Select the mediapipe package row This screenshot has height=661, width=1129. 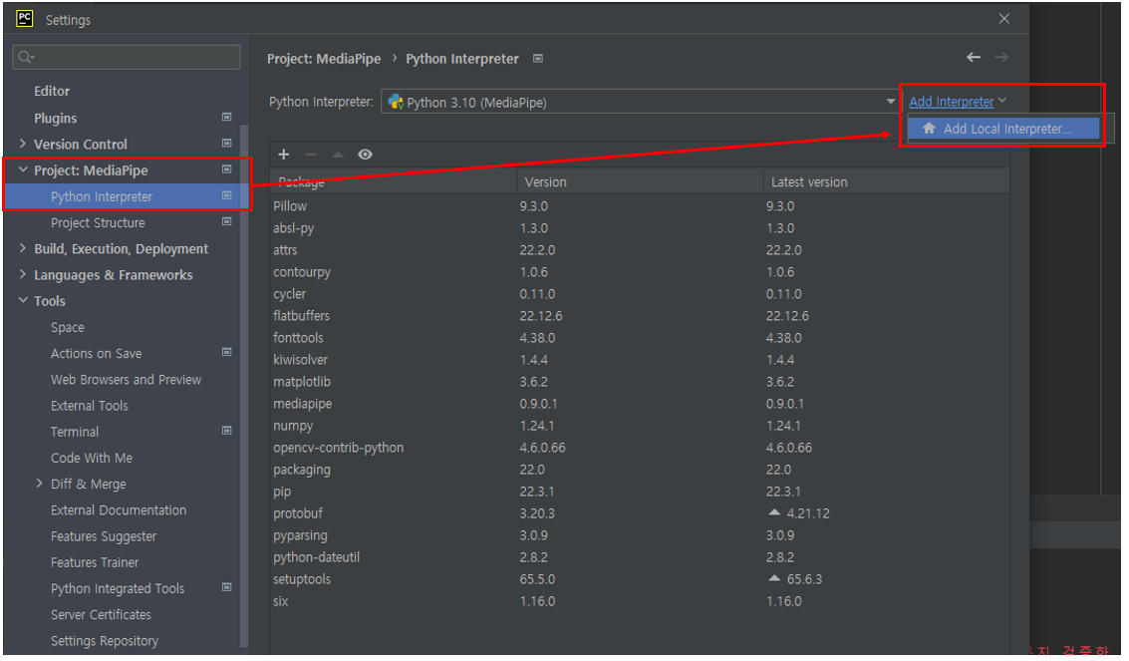pos(640,403)
